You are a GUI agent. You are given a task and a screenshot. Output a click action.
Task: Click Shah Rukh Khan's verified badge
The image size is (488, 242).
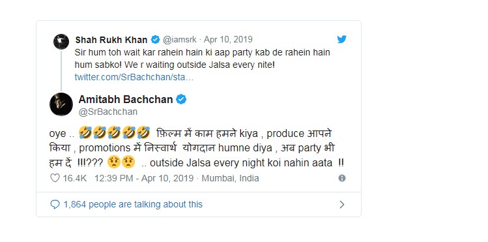tap(155, 40)
